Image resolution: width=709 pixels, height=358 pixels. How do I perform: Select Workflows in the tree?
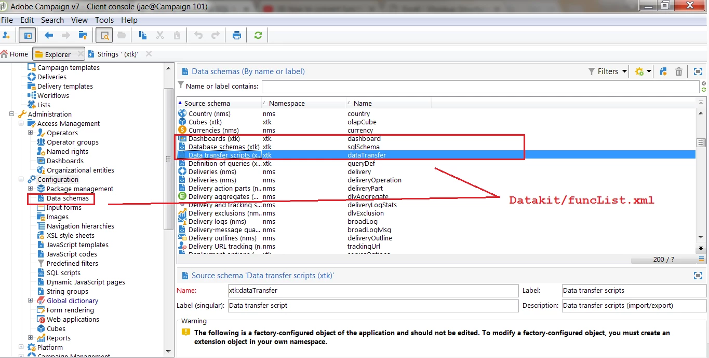pyautogui.click(x=53, y=95)
